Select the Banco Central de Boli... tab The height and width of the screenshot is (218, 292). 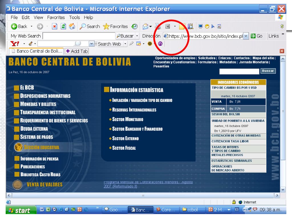tap(36, 51)
